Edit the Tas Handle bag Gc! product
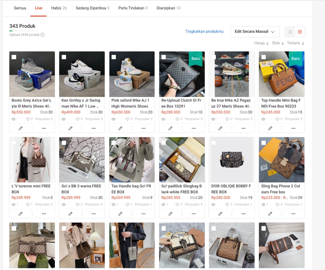325x270 pixels. [x=120, y=213]
